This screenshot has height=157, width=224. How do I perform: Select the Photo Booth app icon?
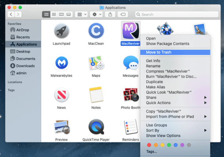click(131, 95)
